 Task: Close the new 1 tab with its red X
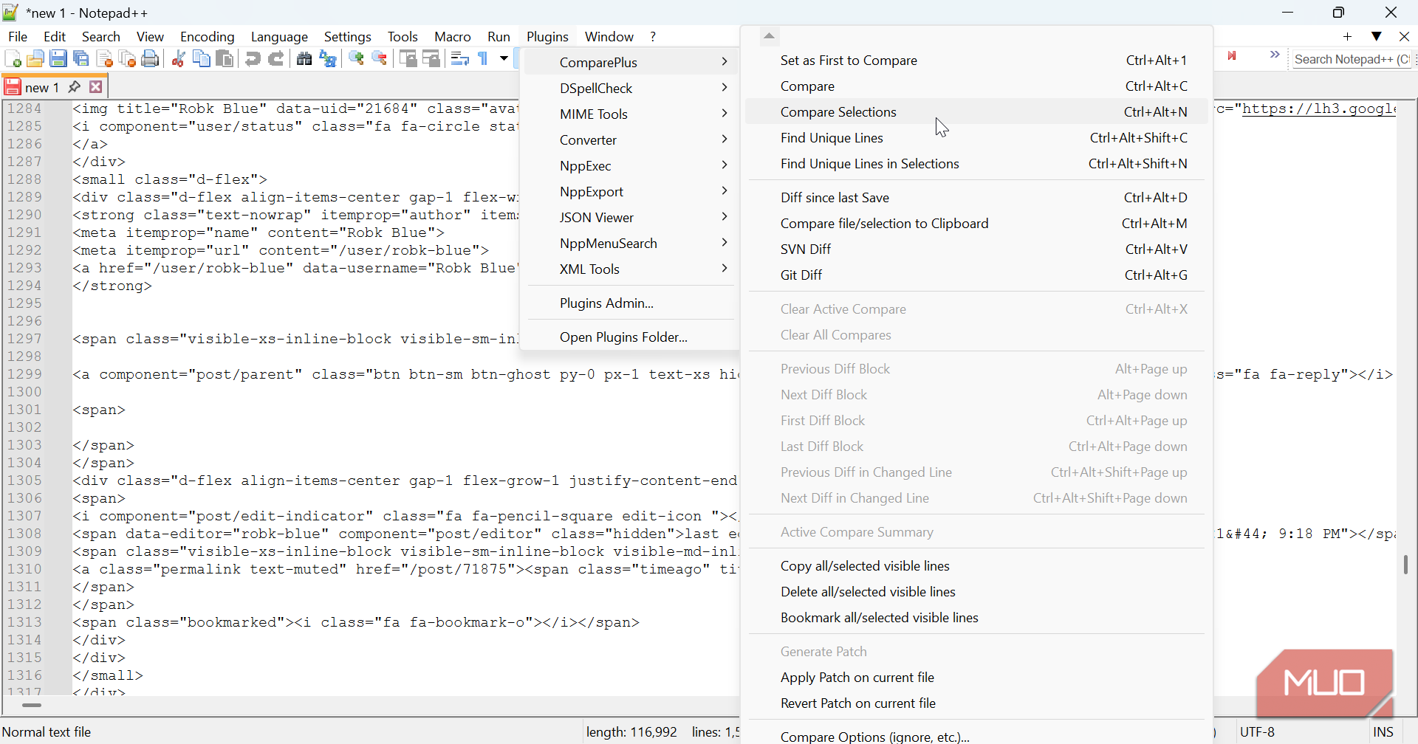point(96,87)
